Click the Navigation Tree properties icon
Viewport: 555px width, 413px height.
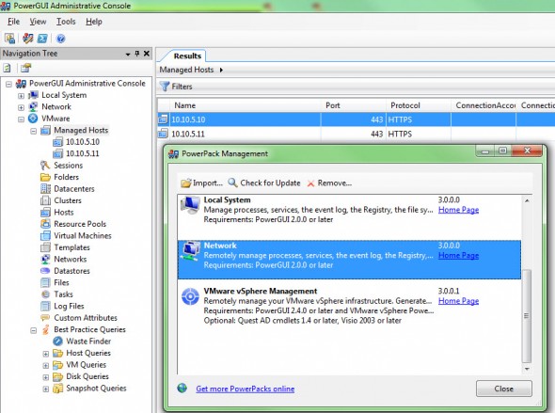(25, 68)
